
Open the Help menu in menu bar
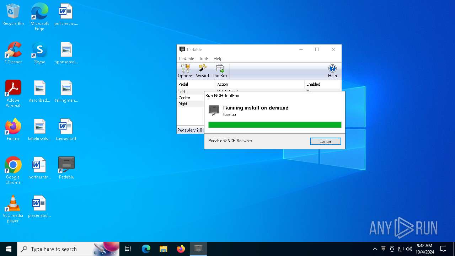click(x=218, y=59)
